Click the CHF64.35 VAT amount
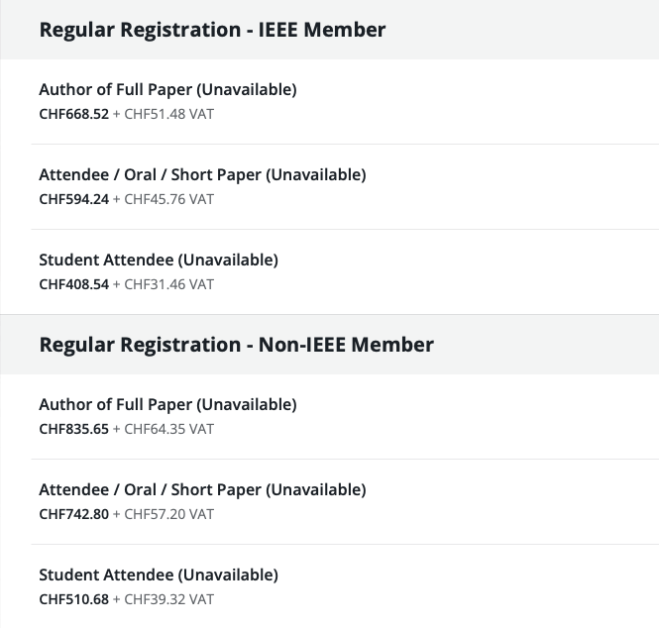The image size is (659, 628). coord(168,429)
